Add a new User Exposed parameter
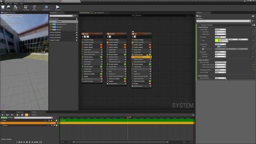Viewport: 256px width, 144px height. coord(76,19)
